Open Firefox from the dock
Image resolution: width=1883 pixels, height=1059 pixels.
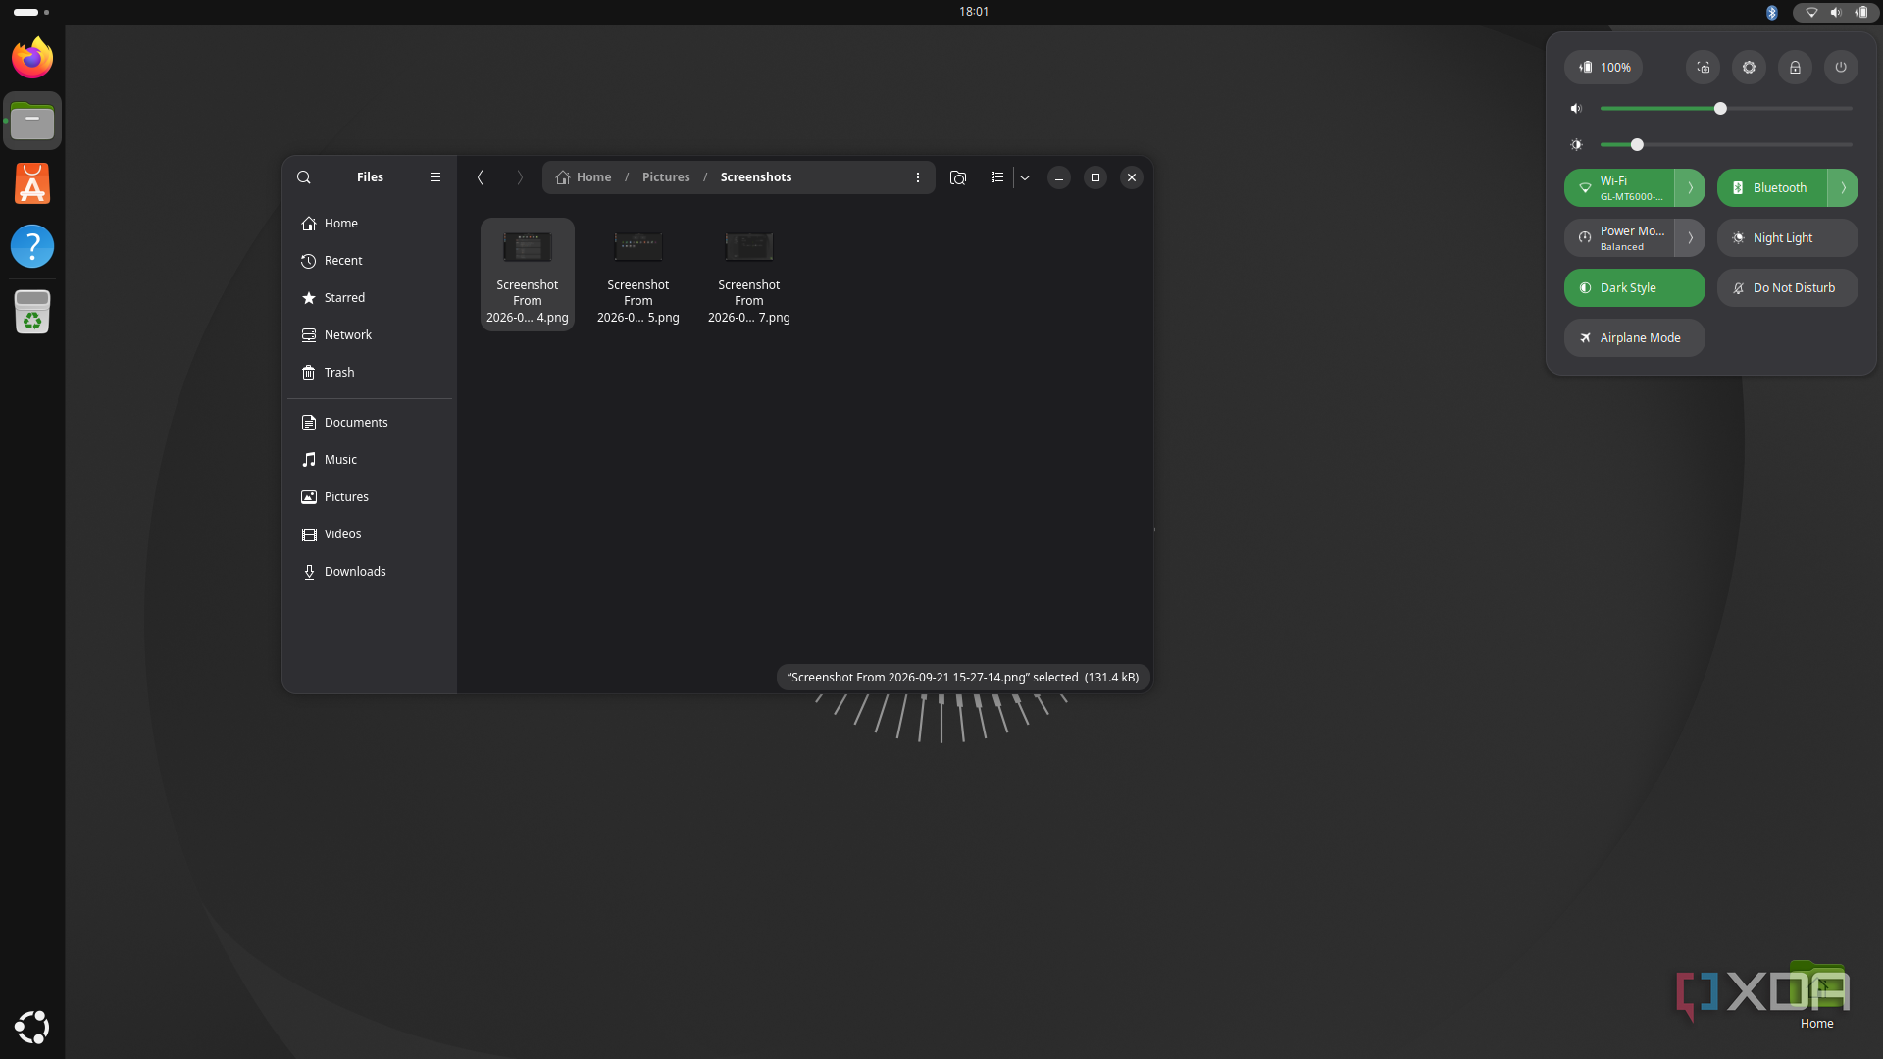point(32,58)
